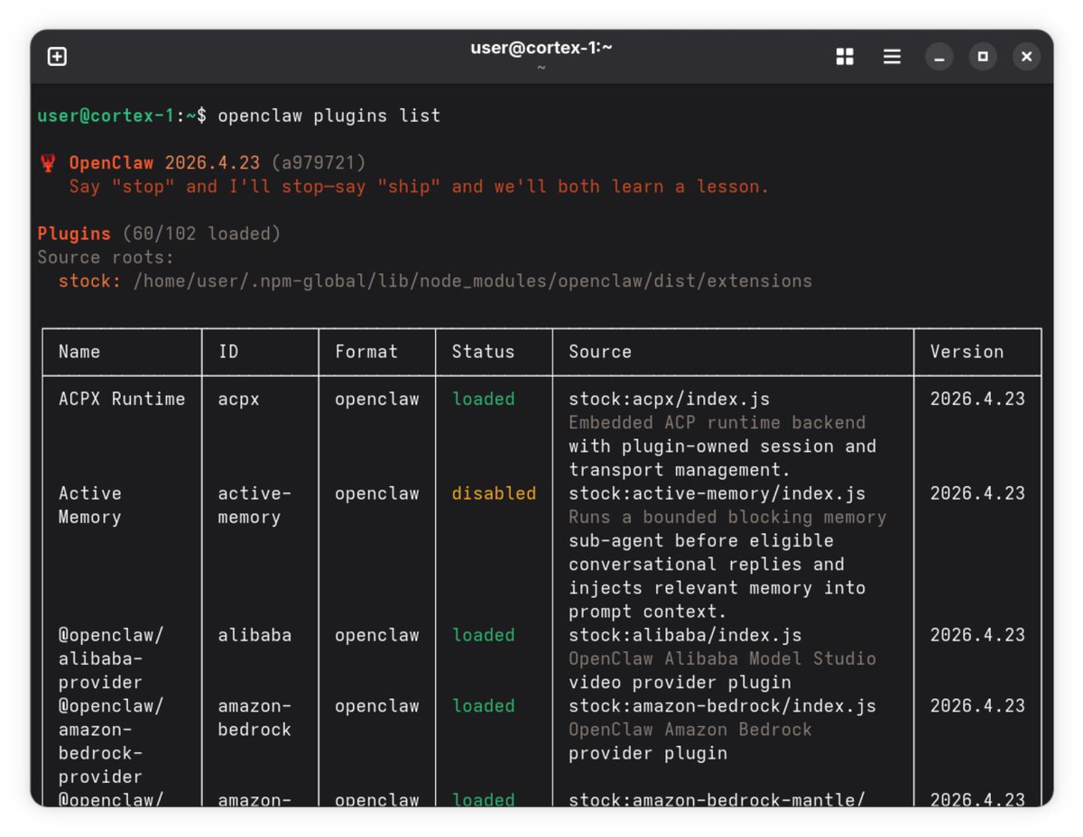Click 'OpenClaw Alibaba Model Studio' description
The image size is (1083, 837).
pyautogui.click(x=722, y=658)
